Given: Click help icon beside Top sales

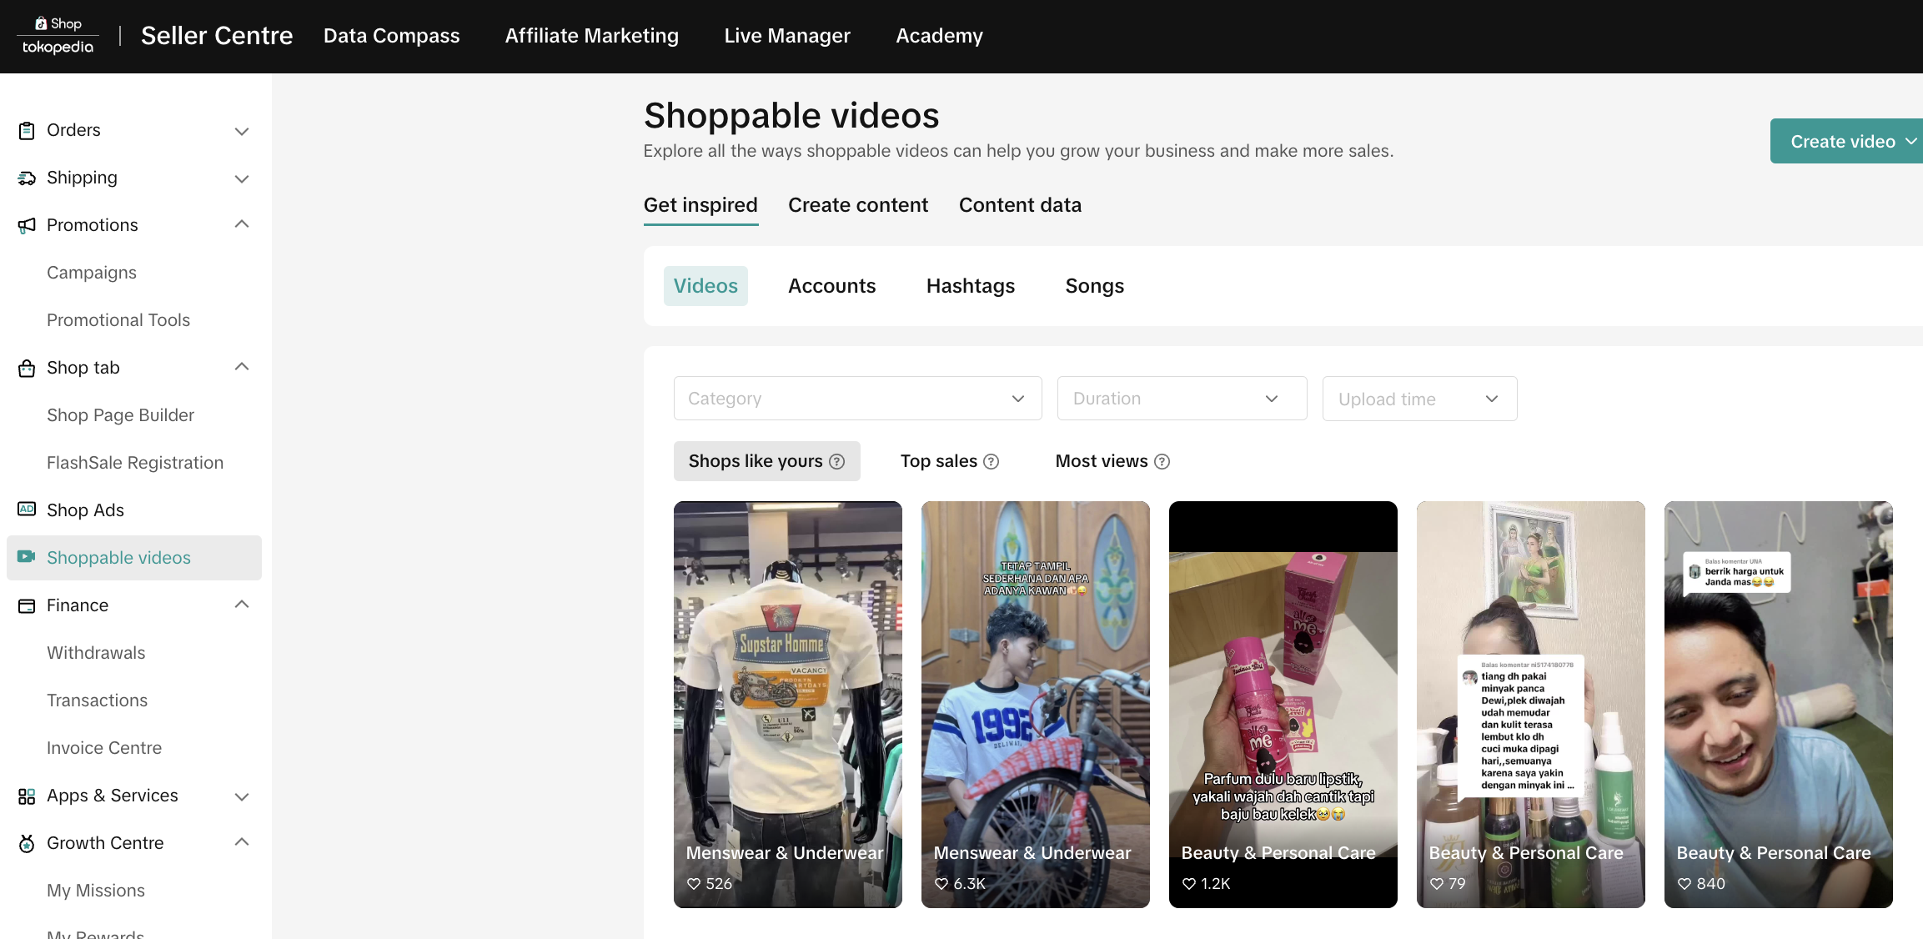Looking at the screenshot, I should [992, 462].
